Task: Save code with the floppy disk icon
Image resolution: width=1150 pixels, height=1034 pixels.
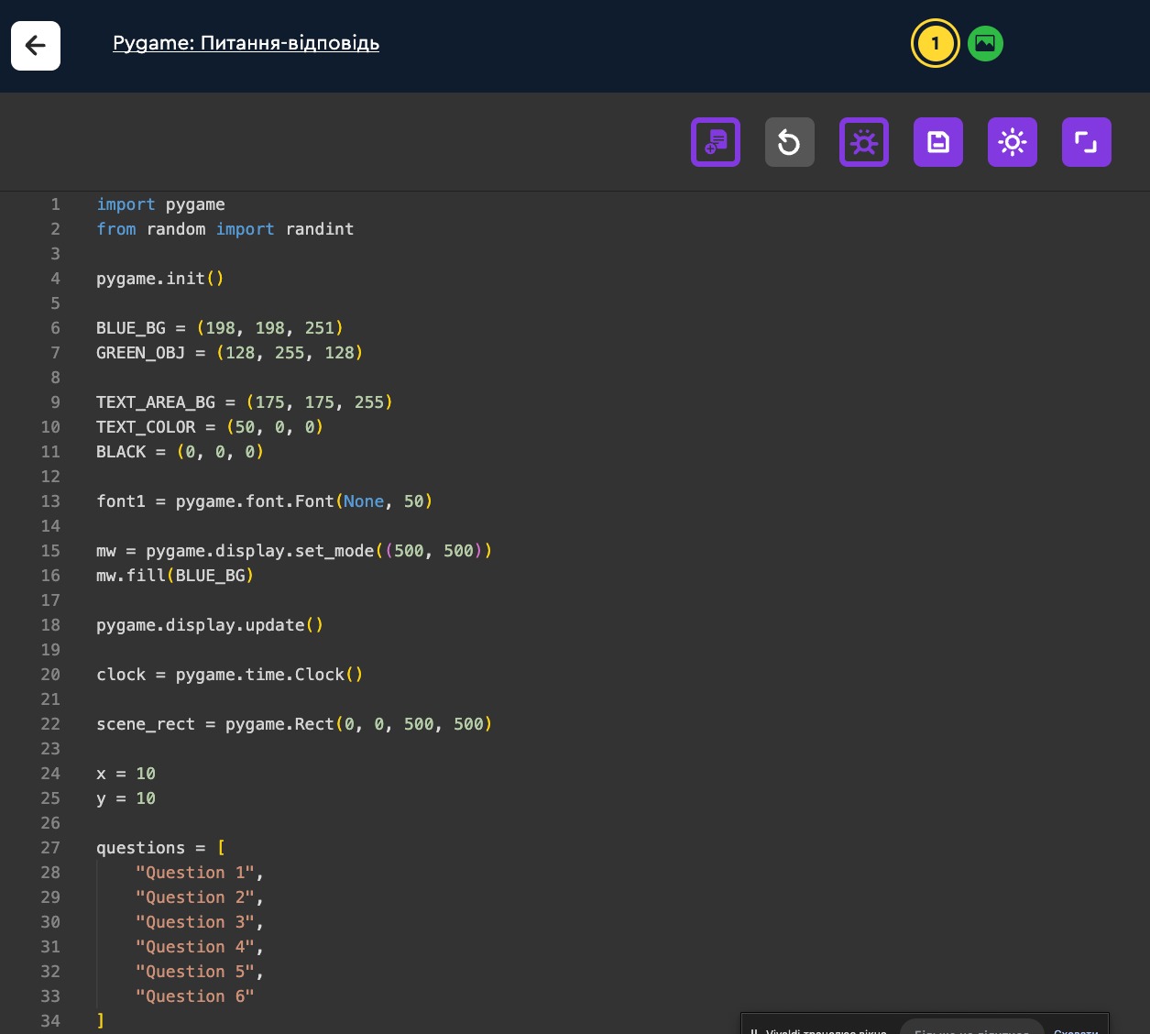Action: (x=937, y=142)
